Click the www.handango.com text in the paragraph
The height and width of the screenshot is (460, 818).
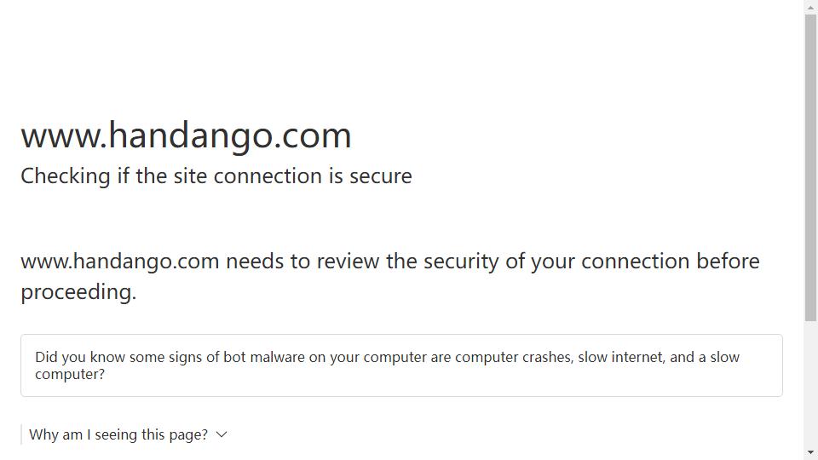(x=120, y=262)
